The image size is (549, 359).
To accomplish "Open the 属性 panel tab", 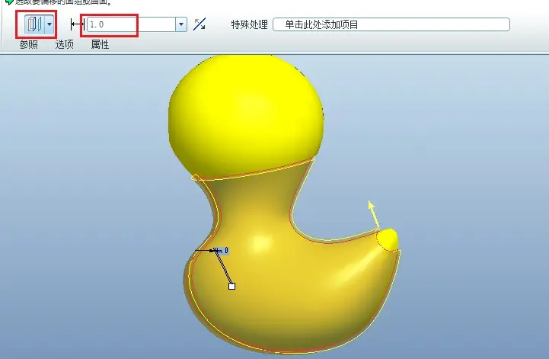I will click(101, 44).
